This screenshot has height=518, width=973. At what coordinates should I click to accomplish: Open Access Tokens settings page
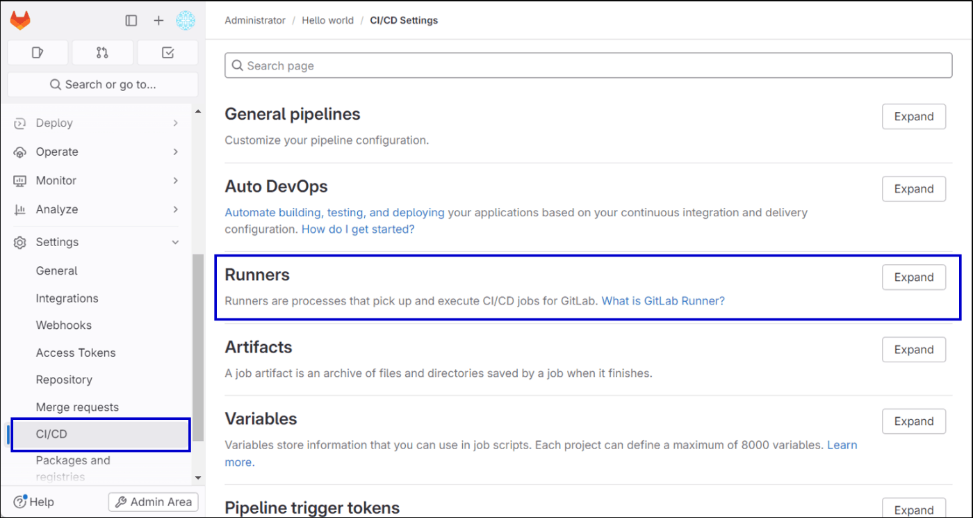(76, 353)
